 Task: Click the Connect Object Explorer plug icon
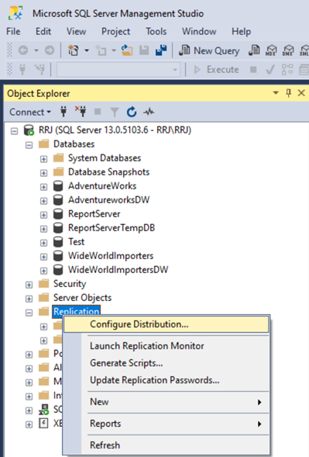click(64, 112)
